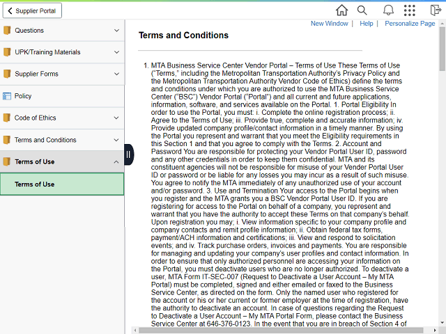Click the vertical scrollbar up arrow
Image resolution: width=446 pixels, height=334 pixels.
[443, 23]
